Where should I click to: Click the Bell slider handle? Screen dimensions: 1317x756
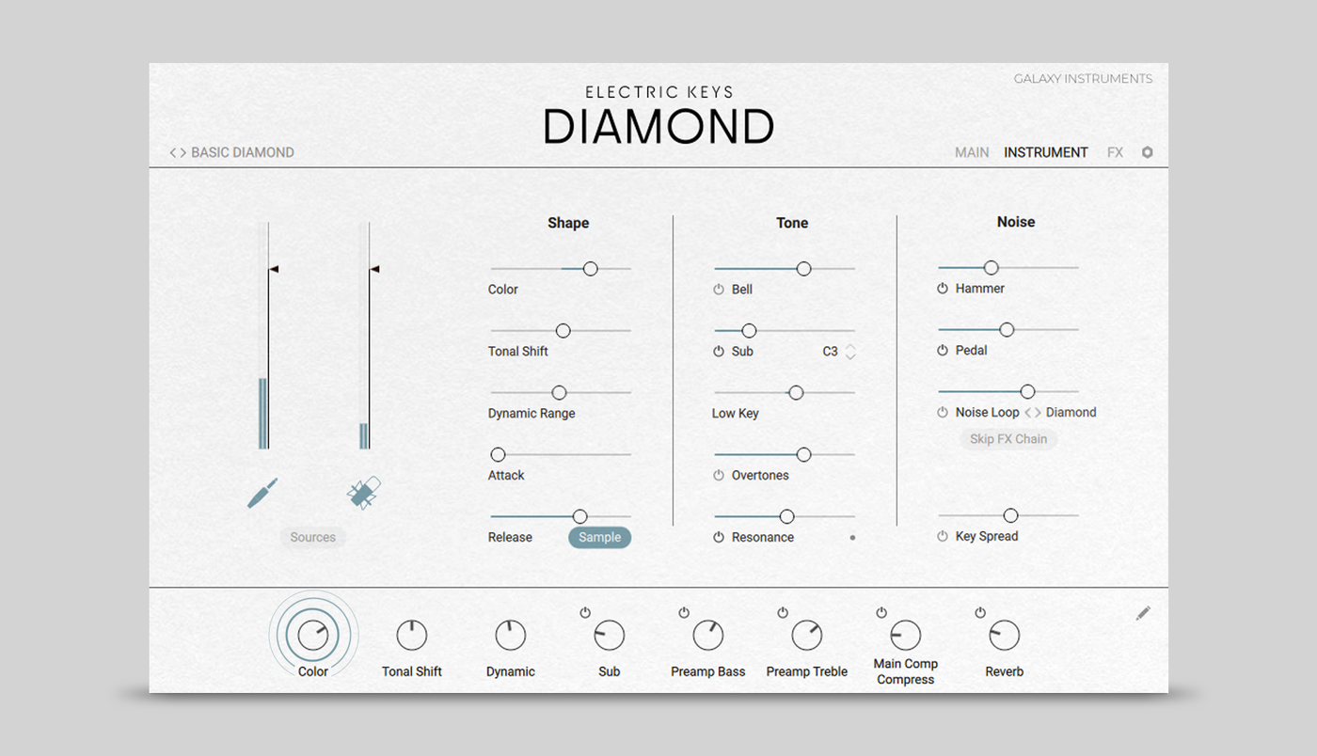pyautogui.click(x=804, y=269)
